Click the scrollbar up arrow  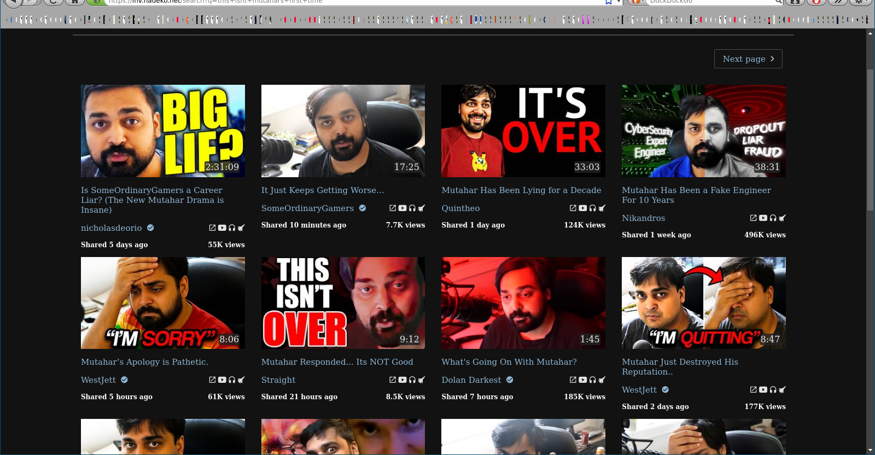pos(870,33)
